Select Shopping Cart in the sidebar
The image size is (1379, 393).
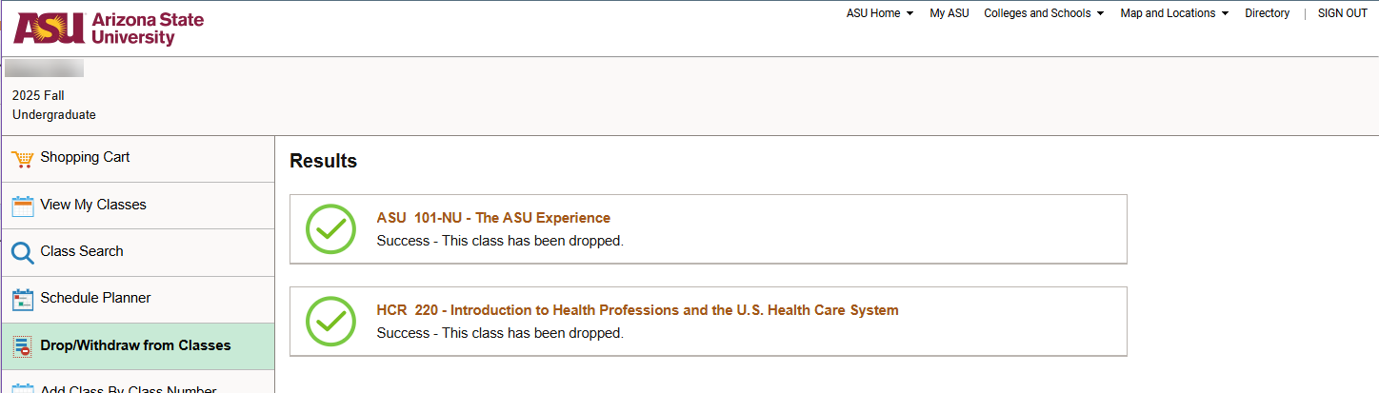tap(85, 157)
